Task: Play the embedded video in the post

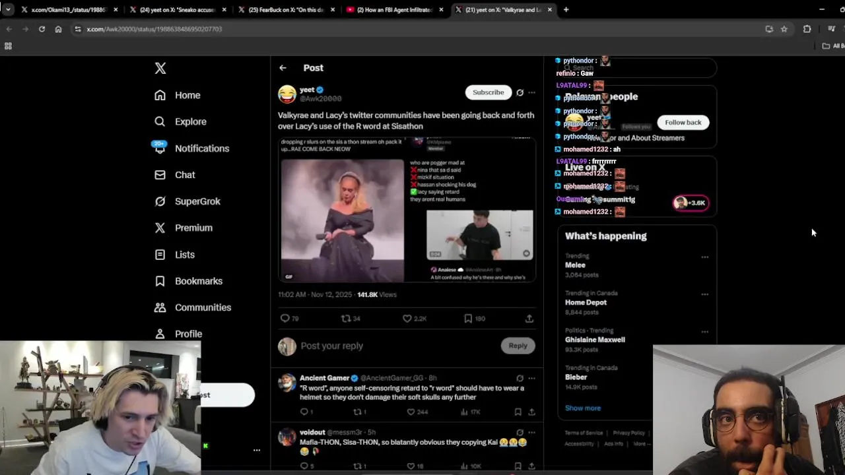Action: (479, 235)
